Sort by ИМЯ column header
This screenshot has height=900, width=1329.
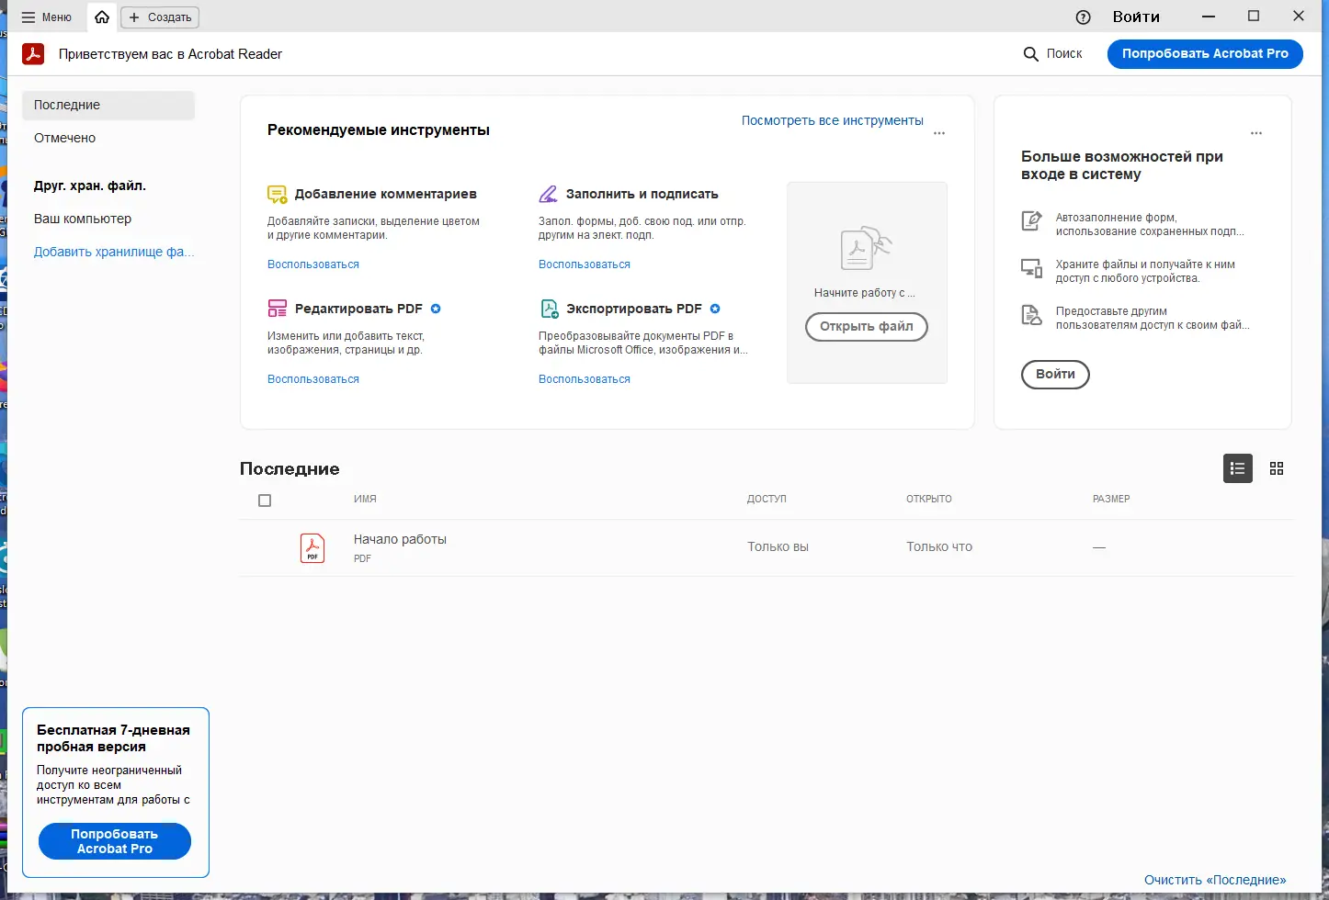coord(365,499)
